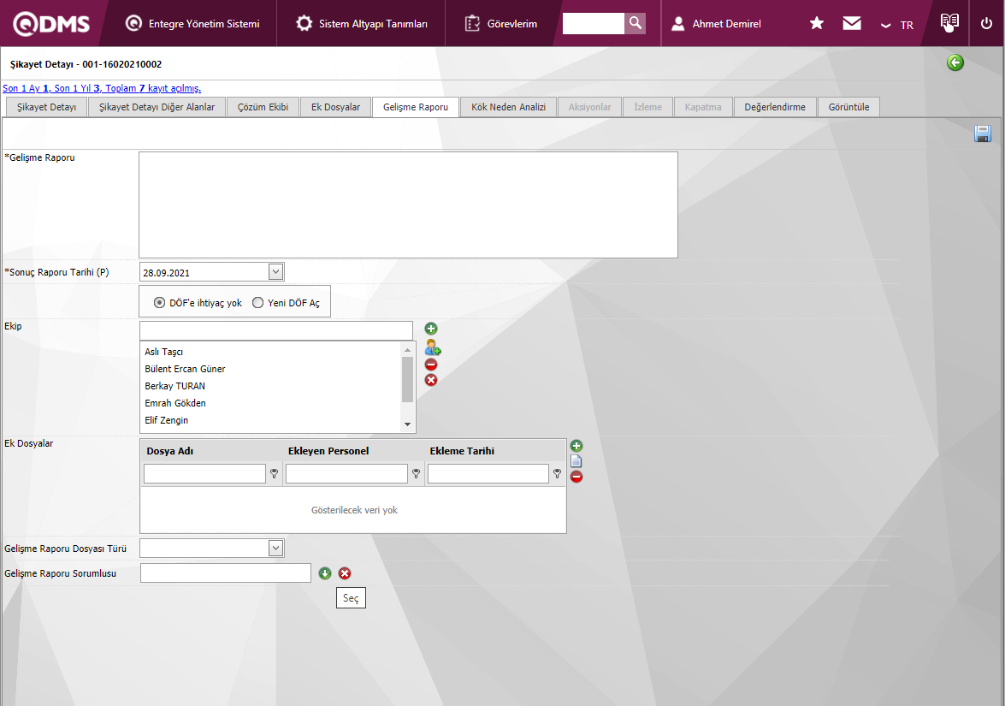
Task: Click the green back arrow icon
Action: (955, 62)
